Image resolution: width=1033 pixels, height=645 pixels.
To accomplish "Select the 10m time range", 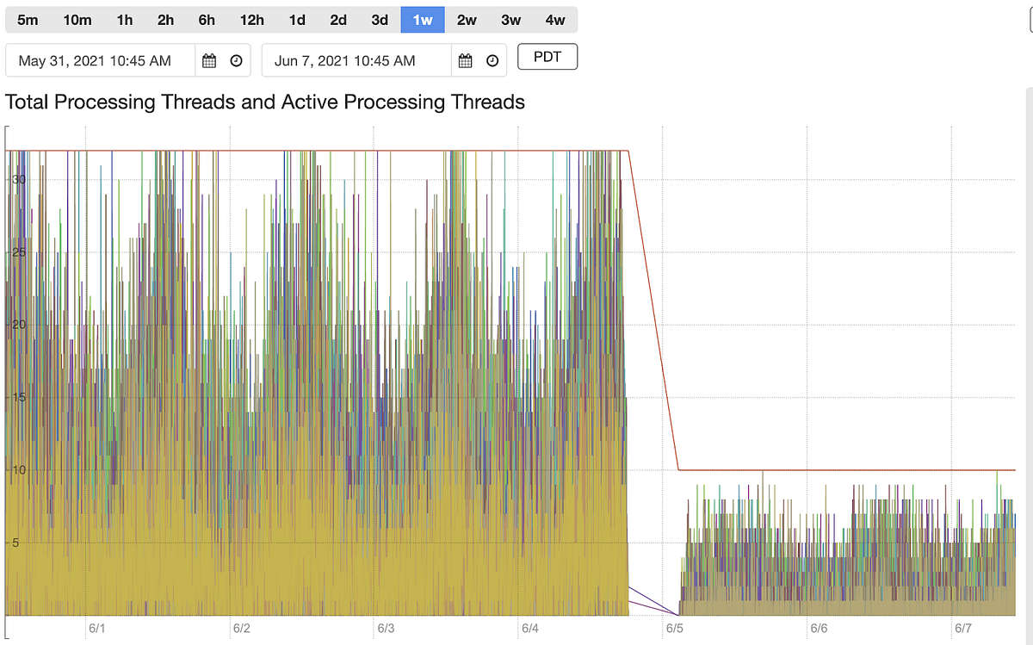I will pyautogui.click(x=77, y=19).
